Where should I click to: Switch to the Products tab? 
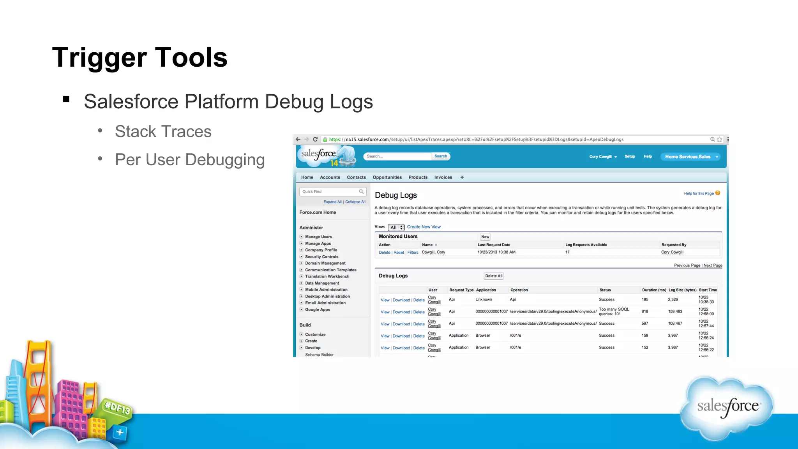[418, 177]
